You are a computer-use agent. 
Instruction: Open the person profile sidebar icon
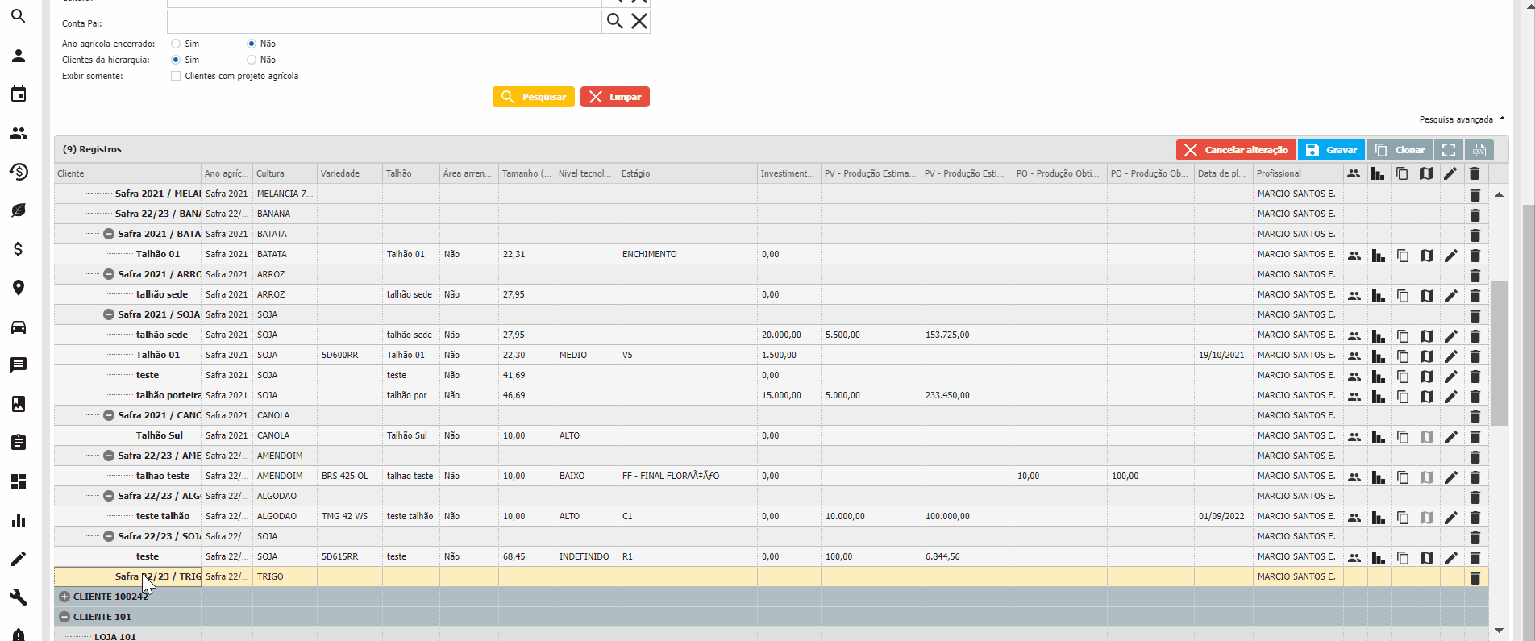click(19, 56)
